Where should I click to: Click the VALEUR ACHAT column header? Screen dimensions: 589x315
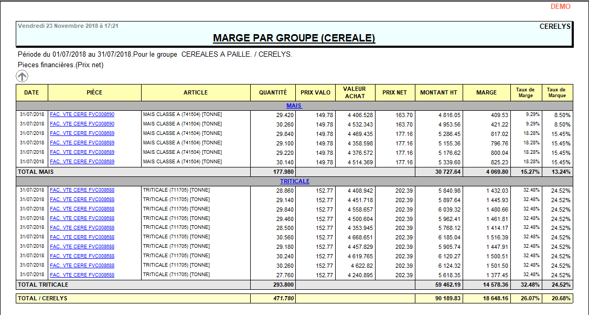point(354,92)
